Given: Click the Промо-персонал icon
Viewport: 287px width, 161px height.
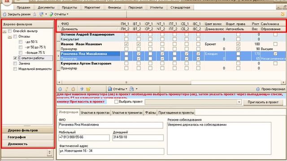Looking at the screenshot, I should pyautogui.click(x=258, y=89).
